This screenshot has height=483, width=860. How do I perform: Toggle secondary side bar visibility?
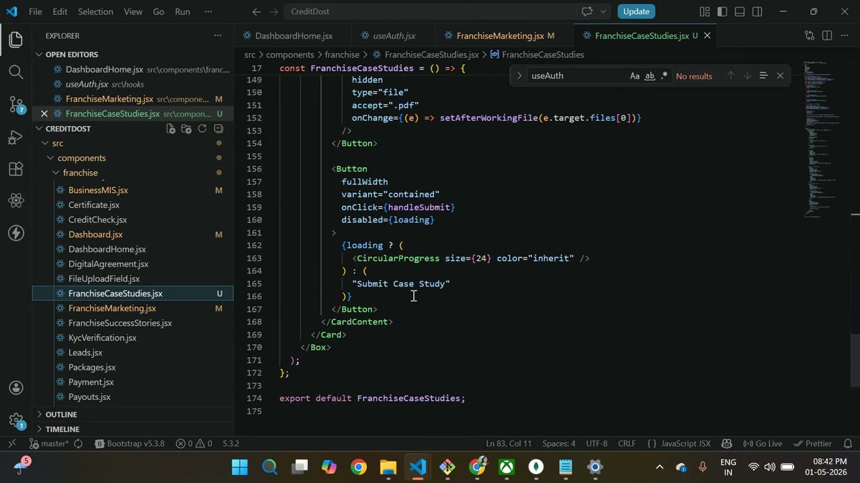point(757,11)
